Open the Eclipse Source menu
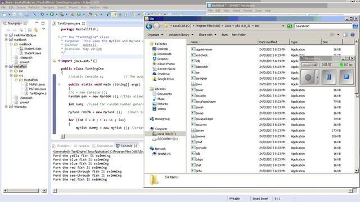Screen dimensions: 360x202 (21, 7)
